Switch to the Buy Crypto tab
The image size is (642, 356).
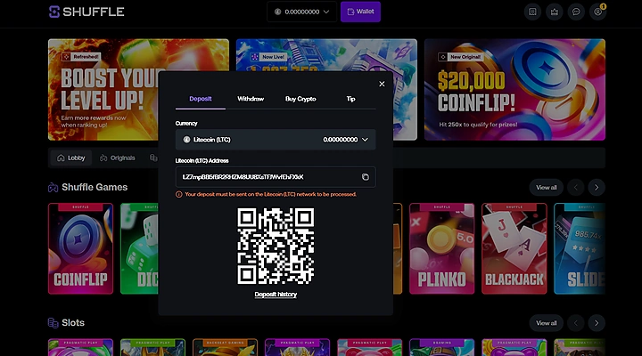300,99
